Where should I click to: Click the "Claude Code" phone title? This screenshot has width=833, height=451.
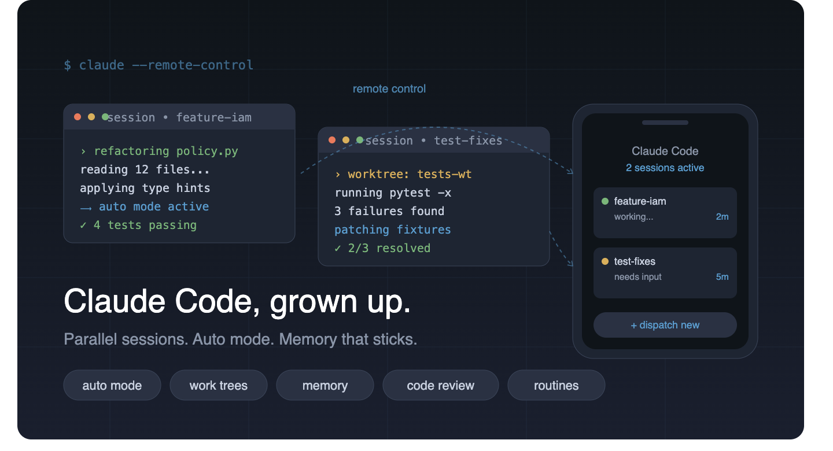pyautogui.click(x=665, y=151)
